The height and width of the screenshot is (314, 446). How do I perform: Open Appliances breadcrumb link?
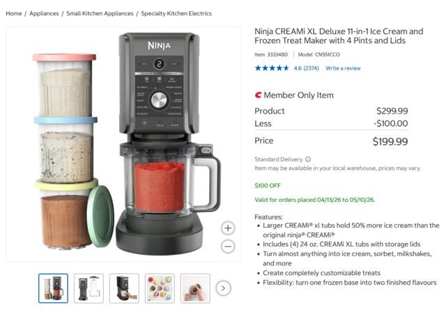click(44, 13)
